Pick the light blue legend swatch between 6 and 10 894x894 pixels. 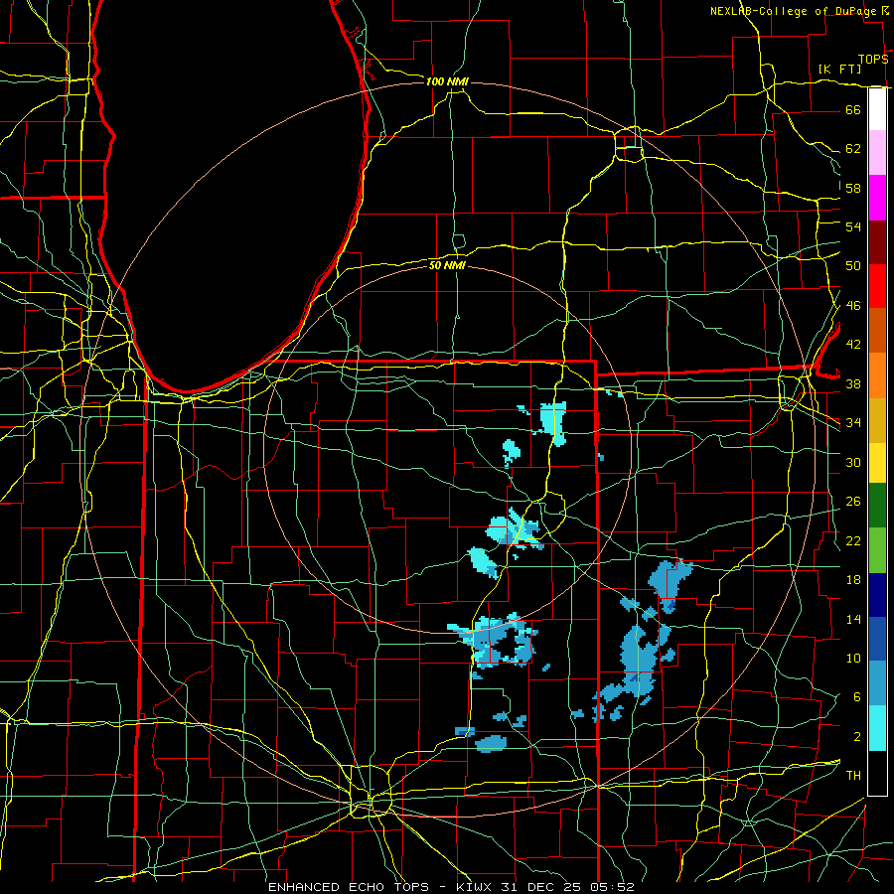(x=877, y=683)
